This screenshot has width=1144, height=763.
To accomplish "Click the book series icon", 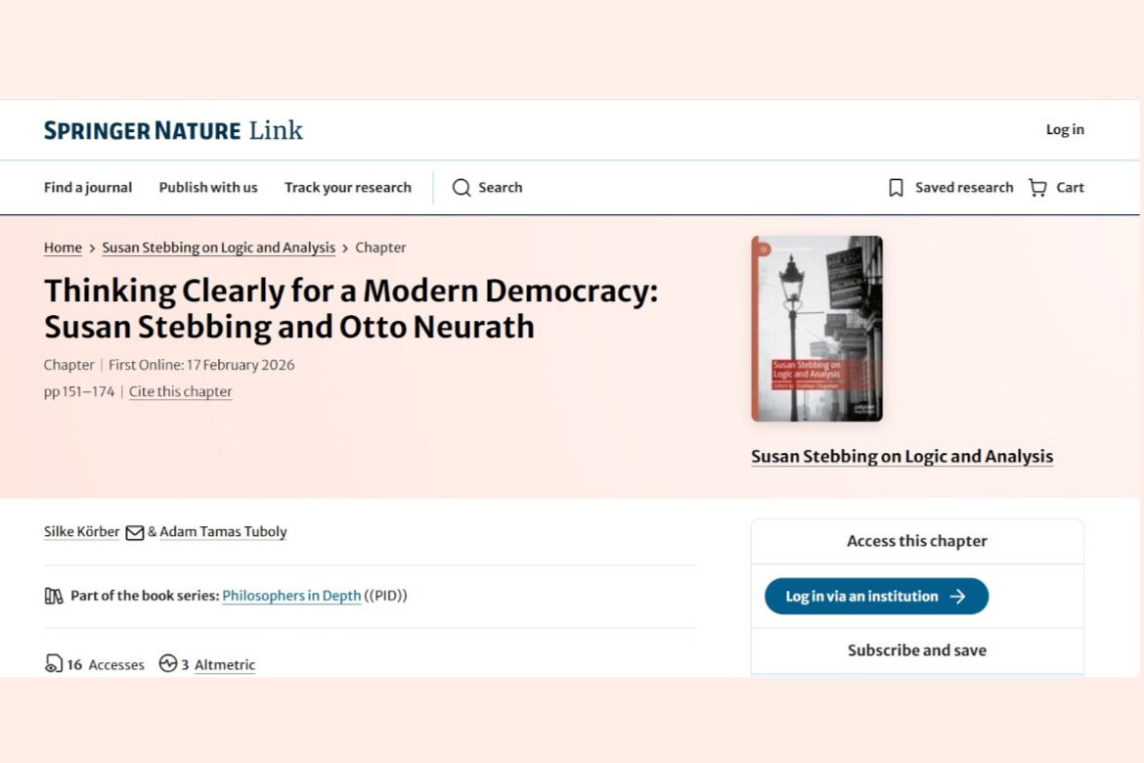I will click(54, 596).
